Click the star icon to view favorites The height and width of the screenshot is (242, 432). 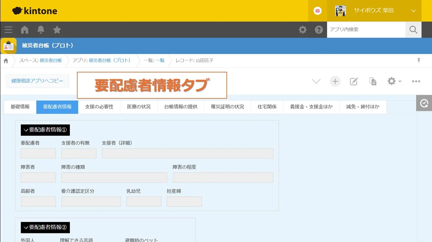(57, 30)
